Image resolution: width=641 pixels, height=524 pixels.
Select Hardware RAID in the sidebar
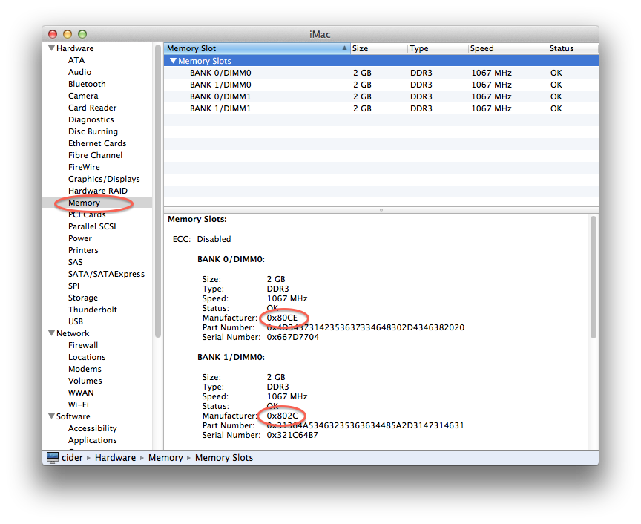coord(98,191)
